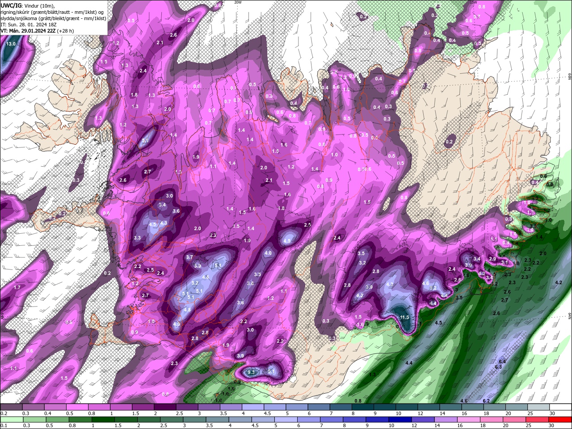Pick the white swatch labelled 30 on snow scale
572x429 pixels.
[x=561, y=407]
